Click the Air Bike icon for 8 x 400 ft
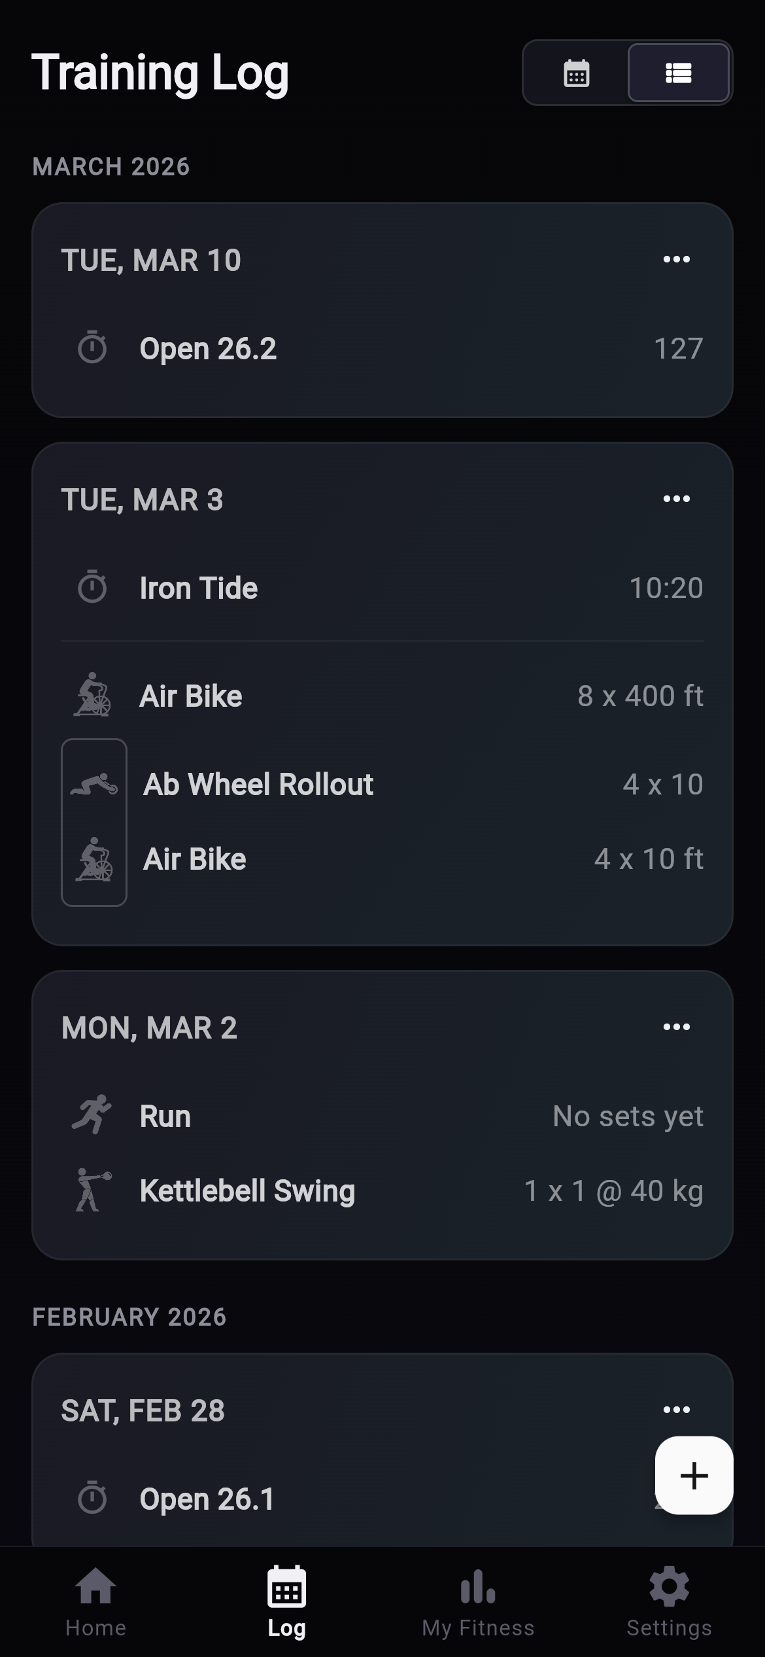This screenshot has width=765, height=1657. point(92,695)
